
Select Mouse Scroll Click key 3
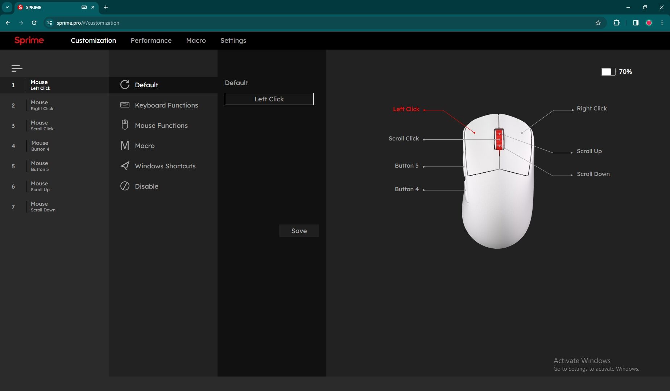pyautogui.click(x=54, y=126)
